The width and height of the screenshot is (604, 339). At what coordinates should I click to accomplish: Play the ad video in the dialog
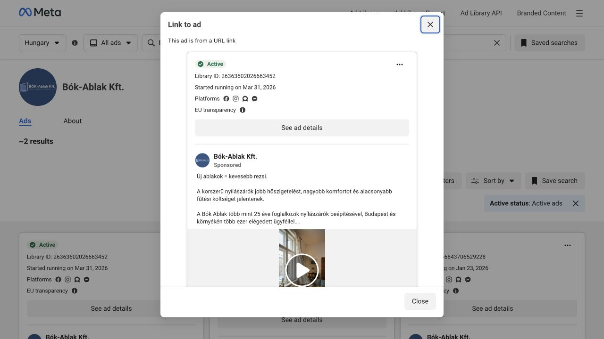(302, 270)
